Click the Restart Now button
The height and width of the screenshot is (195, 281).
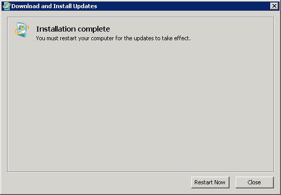coord(210,182)
